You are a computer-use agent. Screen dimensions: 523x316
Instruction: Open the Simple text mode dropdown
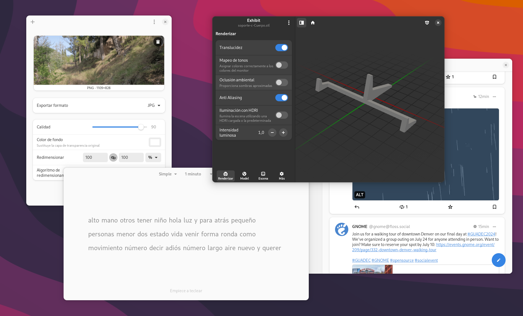pyautogui.click(x=168, y=174)
